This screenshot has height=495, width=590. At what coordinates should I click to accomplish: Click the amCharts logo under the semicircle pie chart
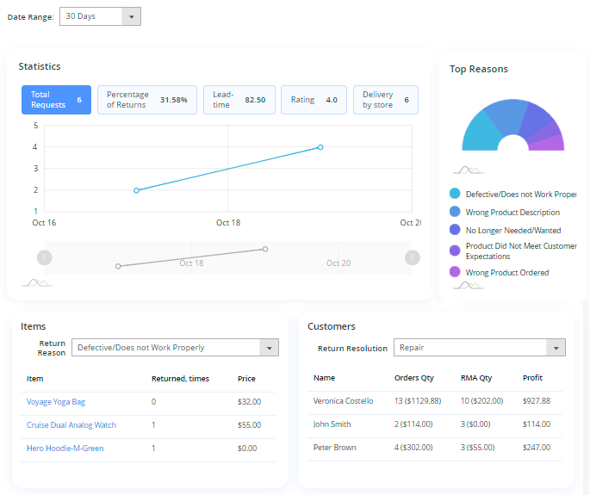[x=468, y=170]
